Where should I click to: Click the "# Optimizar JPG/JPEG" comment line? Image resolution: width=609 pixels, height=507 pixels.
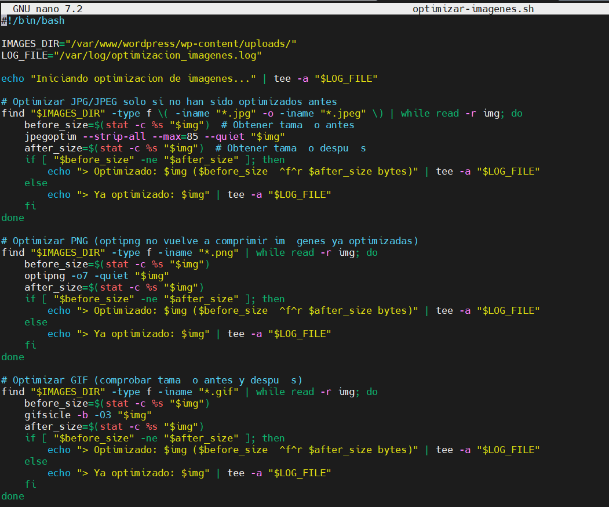[x=169, y=102]
